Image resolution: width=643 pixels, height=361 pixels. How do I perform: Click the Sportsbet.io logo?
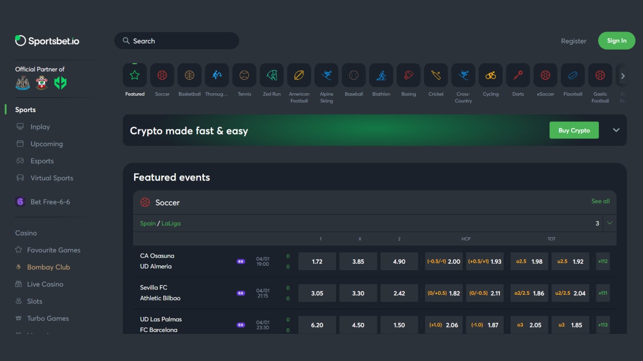pyautogui.click(x=47, y=41)
